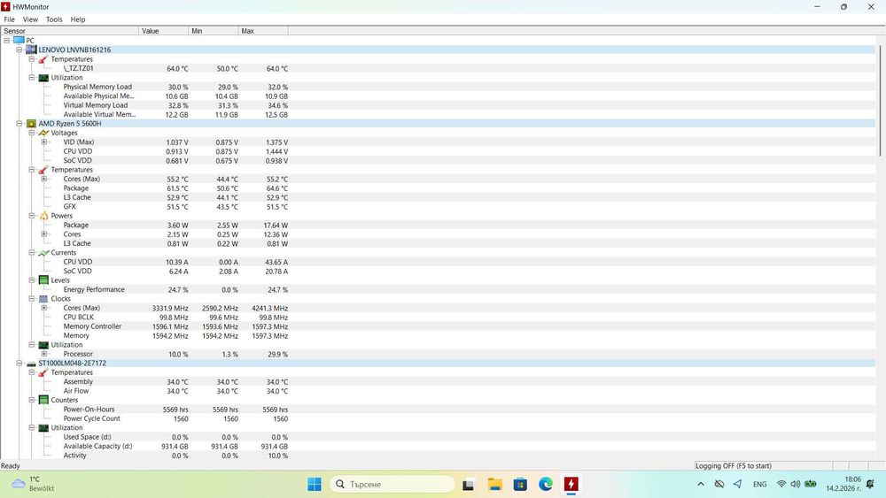Open Microsoft Edge from taskbar
The height and width of the screenshot is (498, 886).
(546, 484)
